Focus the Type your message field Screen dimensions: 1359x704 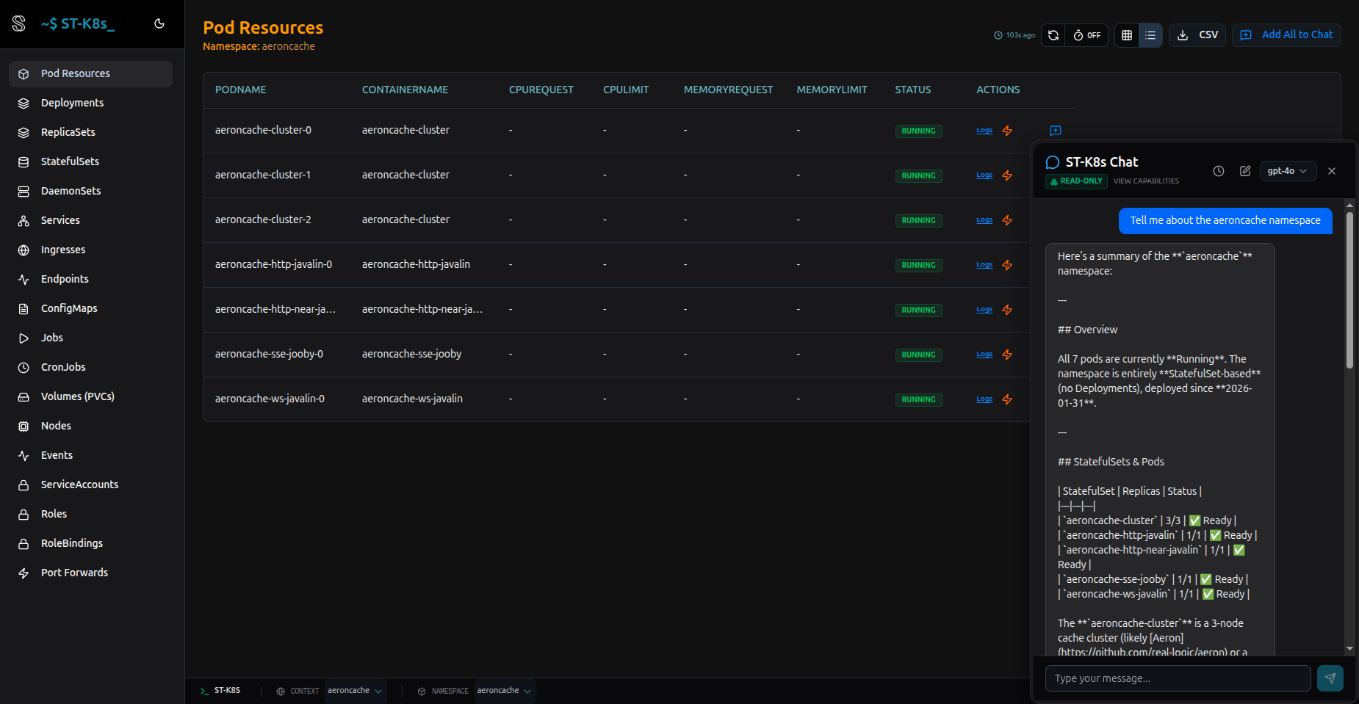coord(1178,678)
